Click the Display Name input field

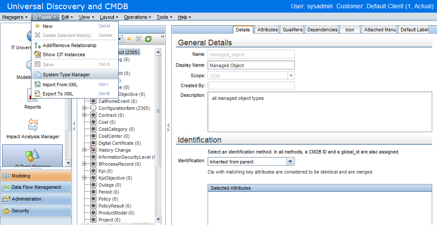click(251, 65)
